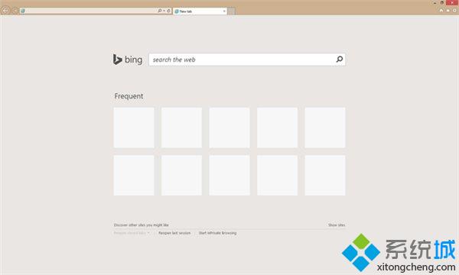Image resolution: width=459 pixels, height=275 pixels.
Task: Go back with the Back arrow button
Action: pos(5,11)
